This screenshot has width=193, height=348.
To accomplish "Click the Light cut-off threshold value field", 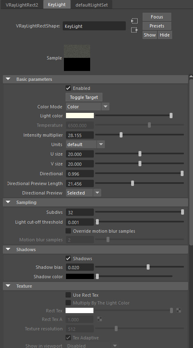I will coord(80,222).
